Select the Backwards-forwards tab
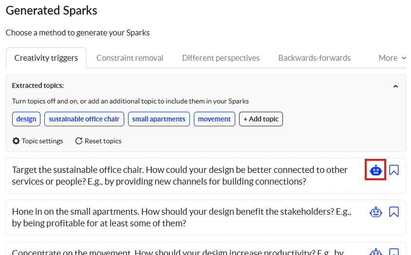 click(x=314, y=58)
